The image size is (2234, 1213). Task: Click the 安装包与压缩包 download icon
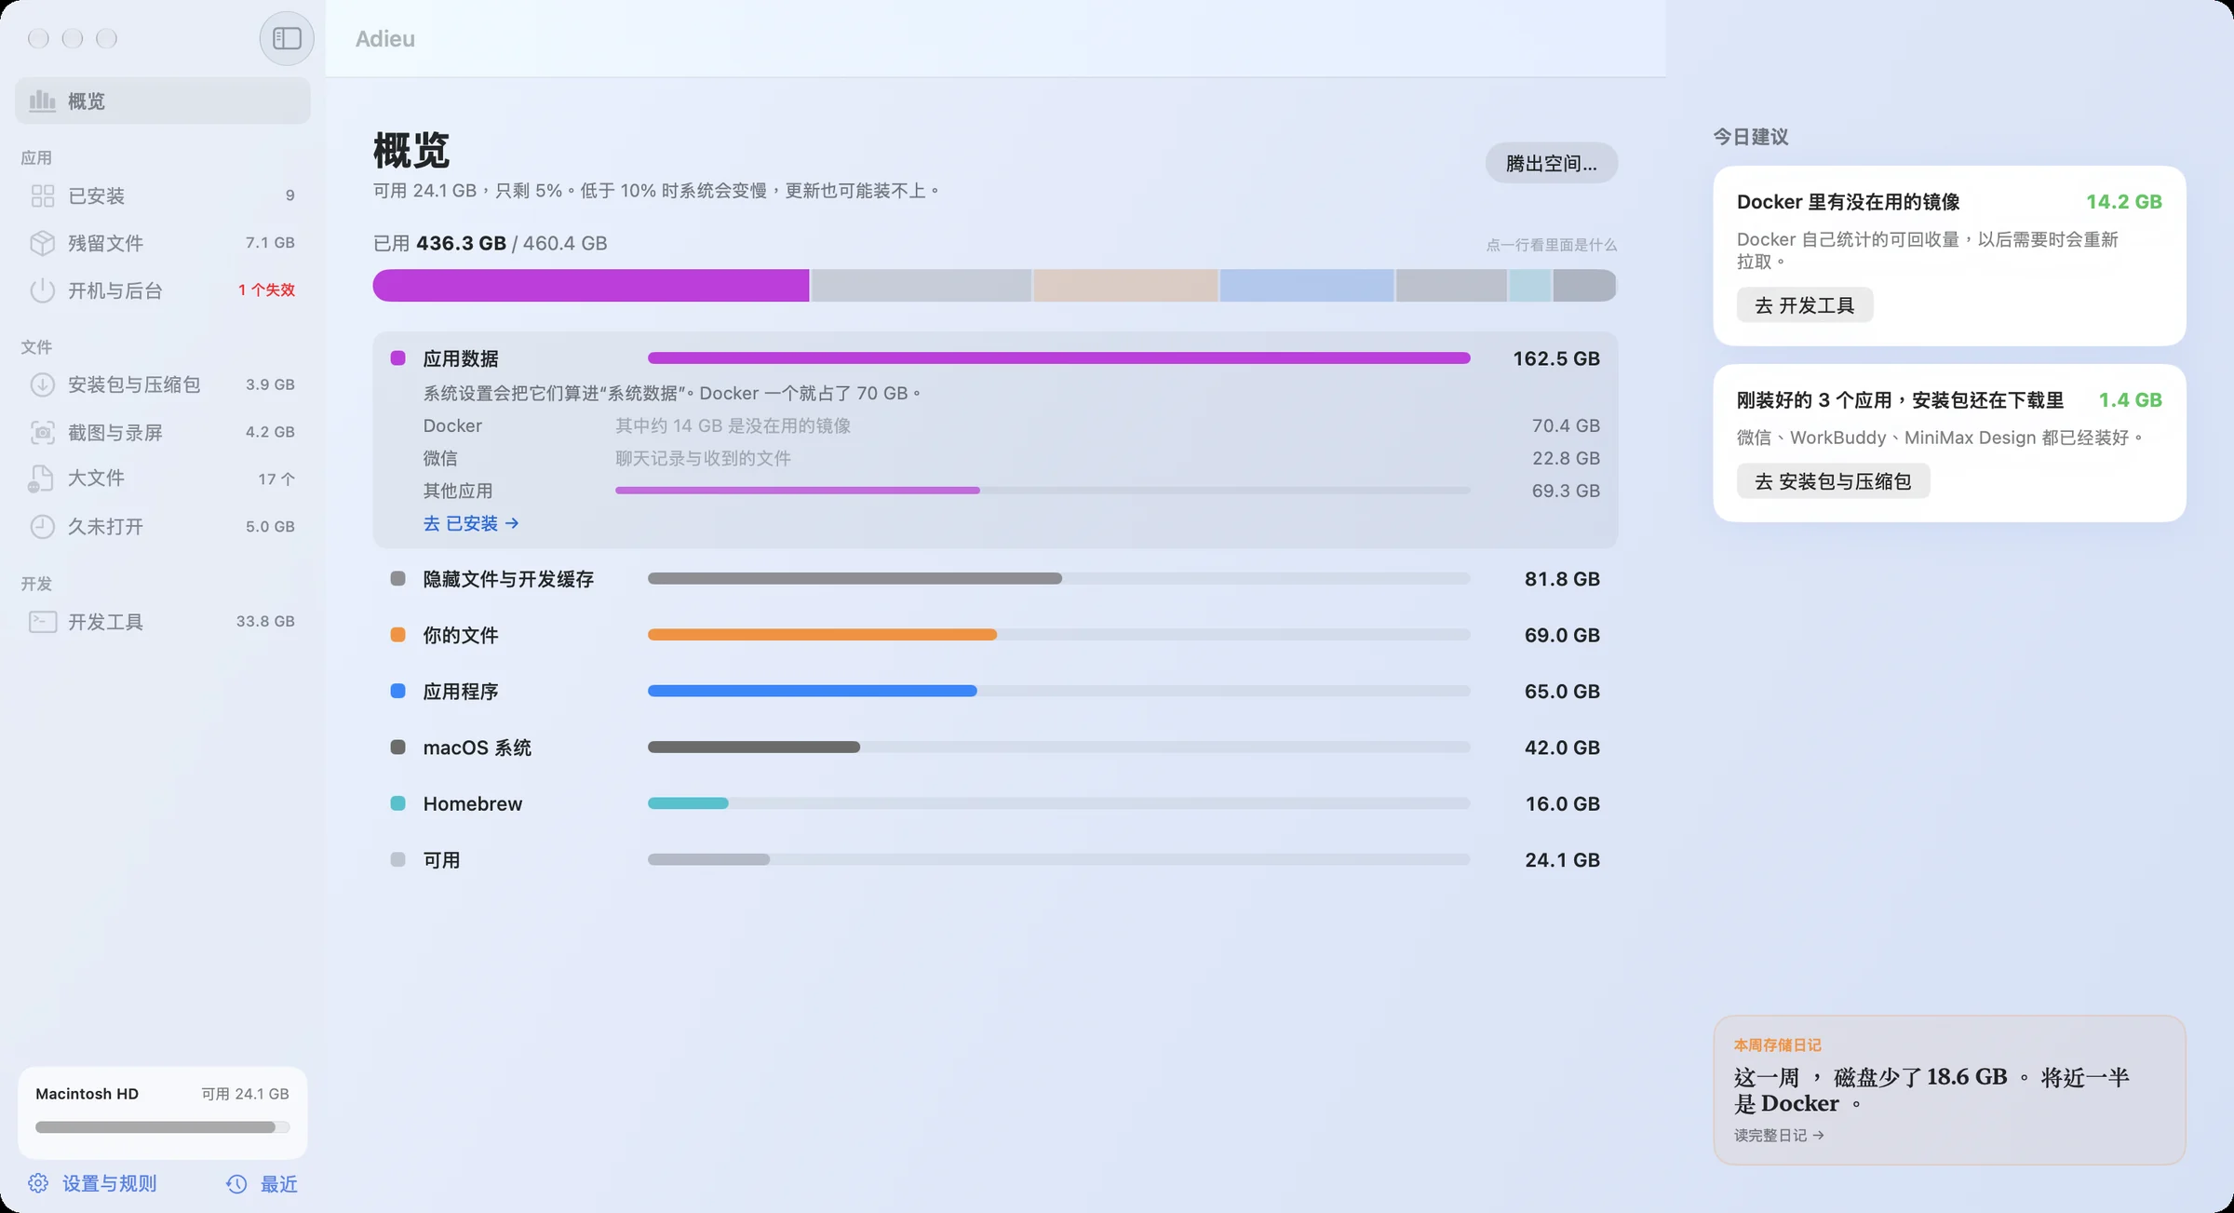tap(43, 384)
